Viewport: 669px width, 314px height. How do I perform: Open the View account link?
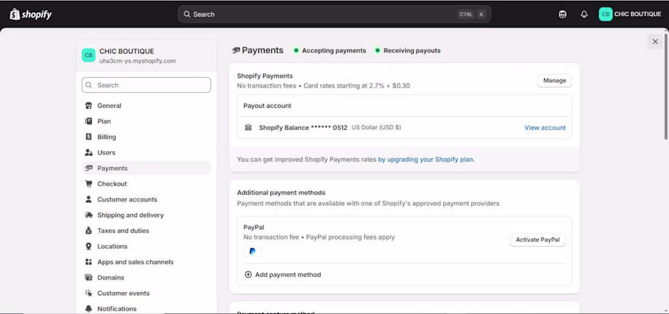545,128
